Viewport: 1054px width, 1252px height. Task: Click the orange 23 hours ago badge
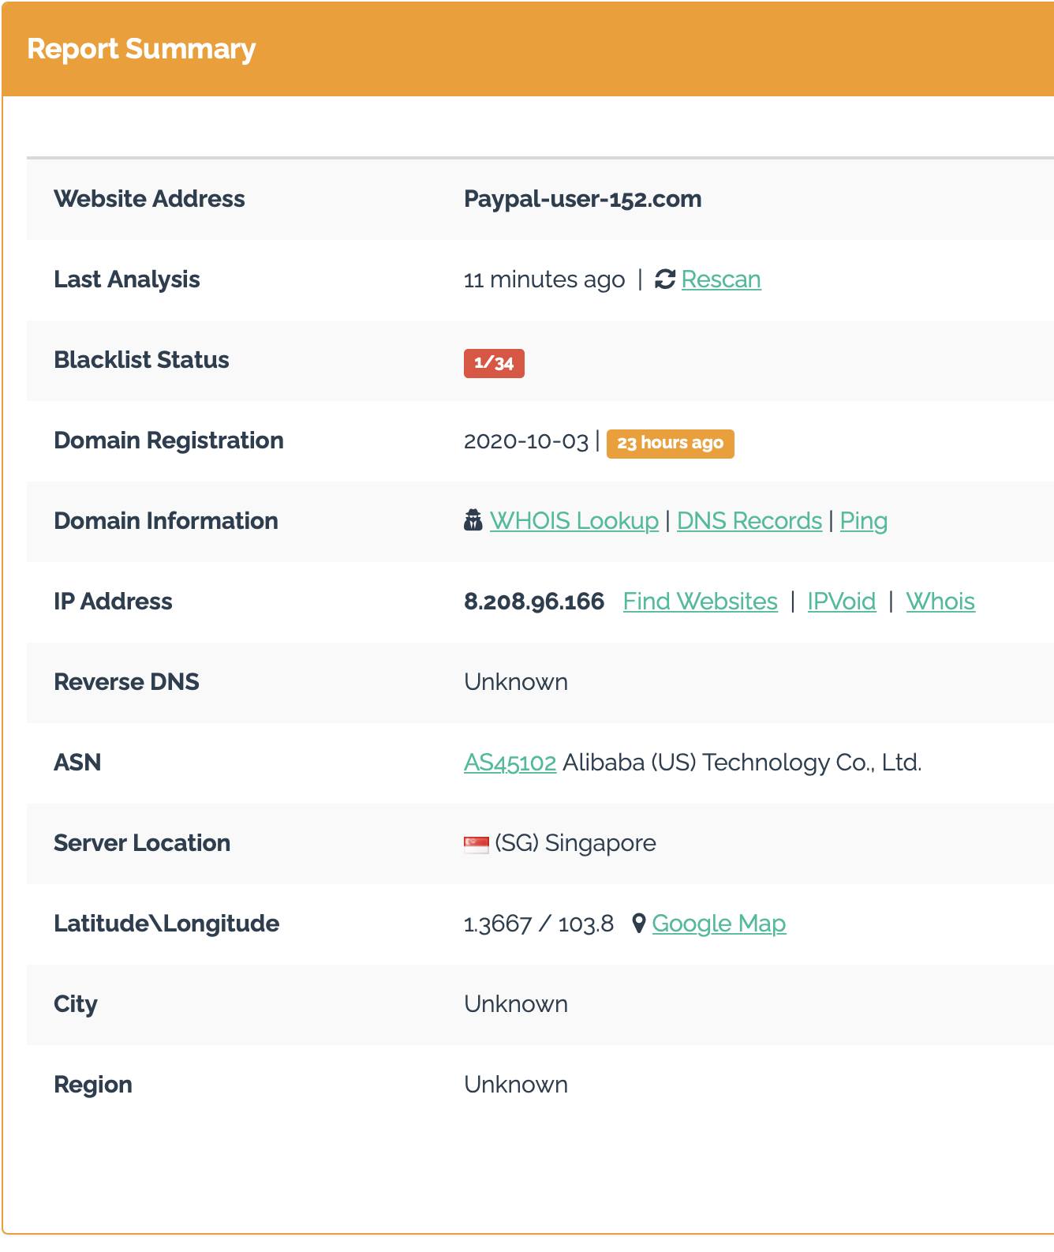coord(670,443)
